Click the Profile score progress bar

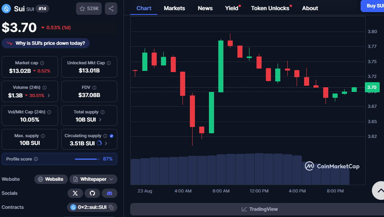(x=87, y=159)
